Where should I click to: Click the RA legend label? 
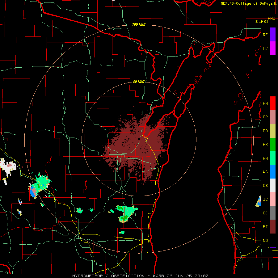265,158
